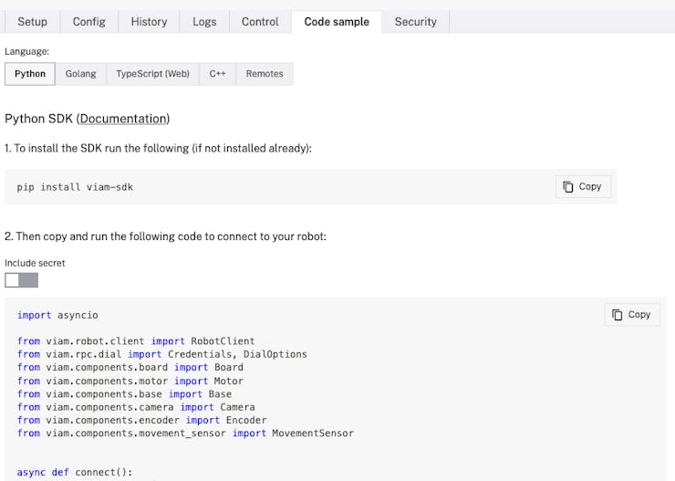Select the Code sample tab
This screenshot has width=675, height=481.
pyautogui.click(x=337, y=22)
